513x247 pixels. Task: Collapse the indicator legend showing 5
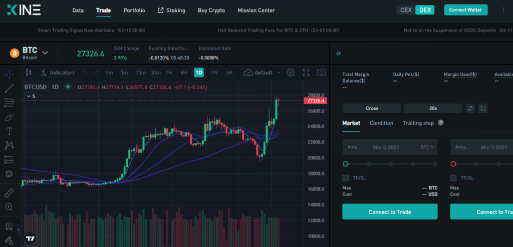tap(32, 96)
